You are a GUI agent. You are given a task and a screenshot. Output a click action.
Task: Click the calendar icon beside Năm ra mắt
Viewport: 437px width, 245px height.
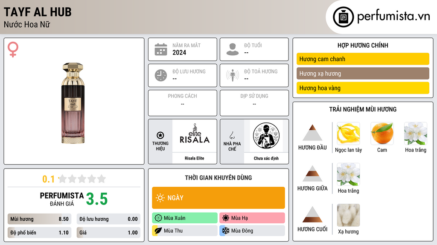161,49
